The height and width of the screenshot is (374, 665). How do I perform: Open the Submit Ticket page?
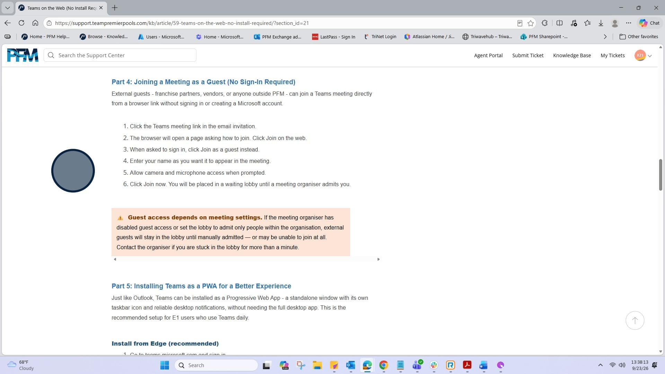(x=527, y=55)
